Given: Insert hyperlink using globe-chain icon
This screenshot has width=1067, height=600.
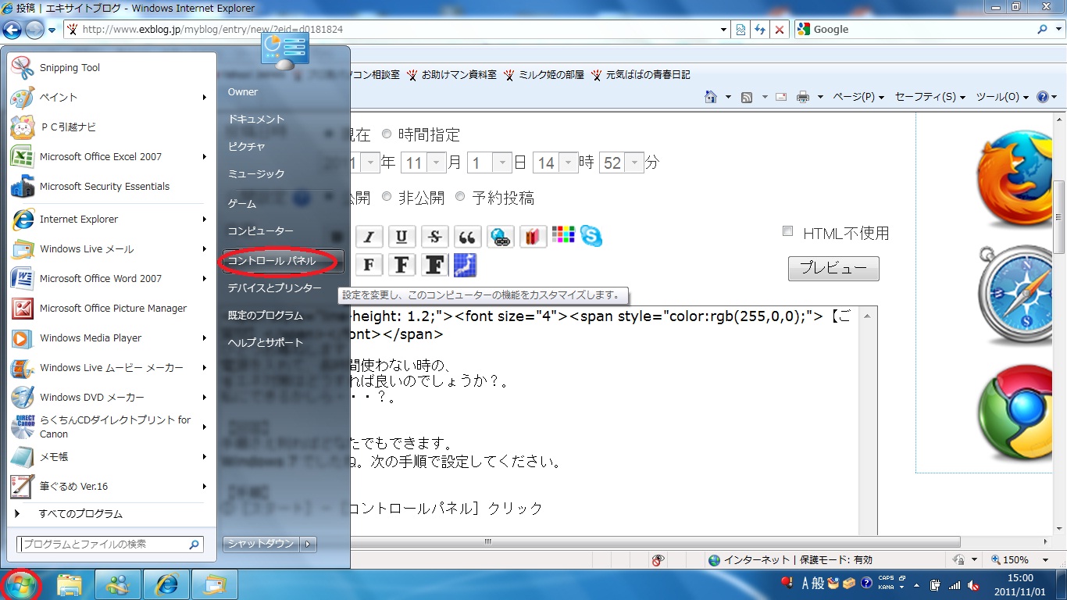Looking at the screenshot, I should click(501, 237).
